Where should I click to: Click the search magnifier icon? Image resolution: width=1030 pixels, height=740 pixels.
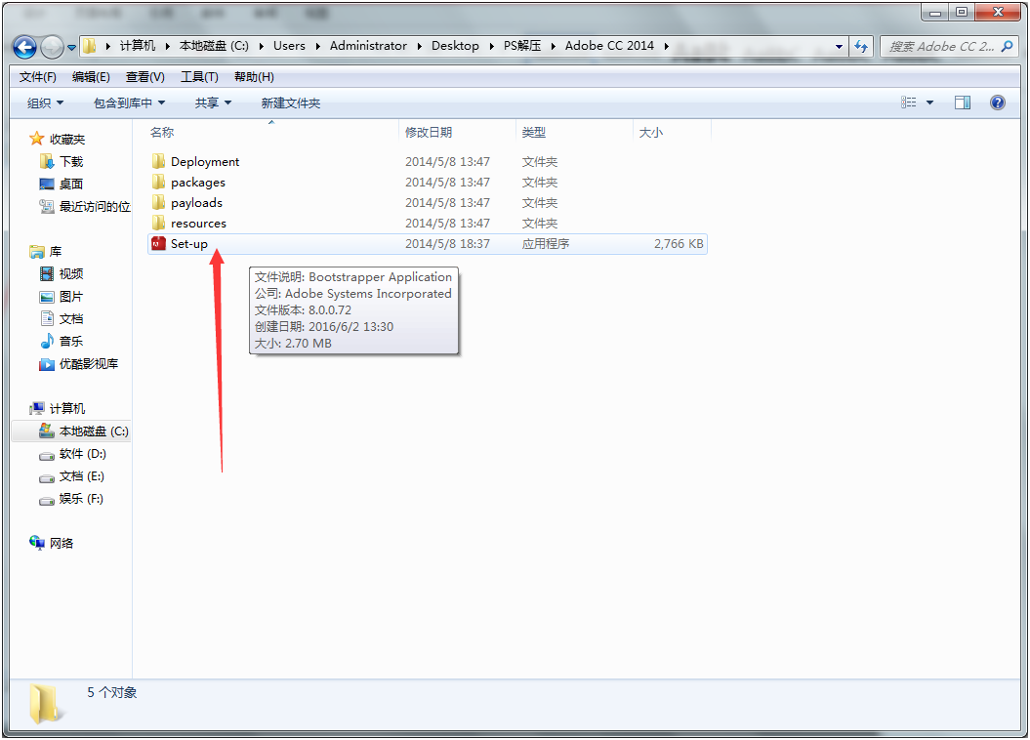1007,46
